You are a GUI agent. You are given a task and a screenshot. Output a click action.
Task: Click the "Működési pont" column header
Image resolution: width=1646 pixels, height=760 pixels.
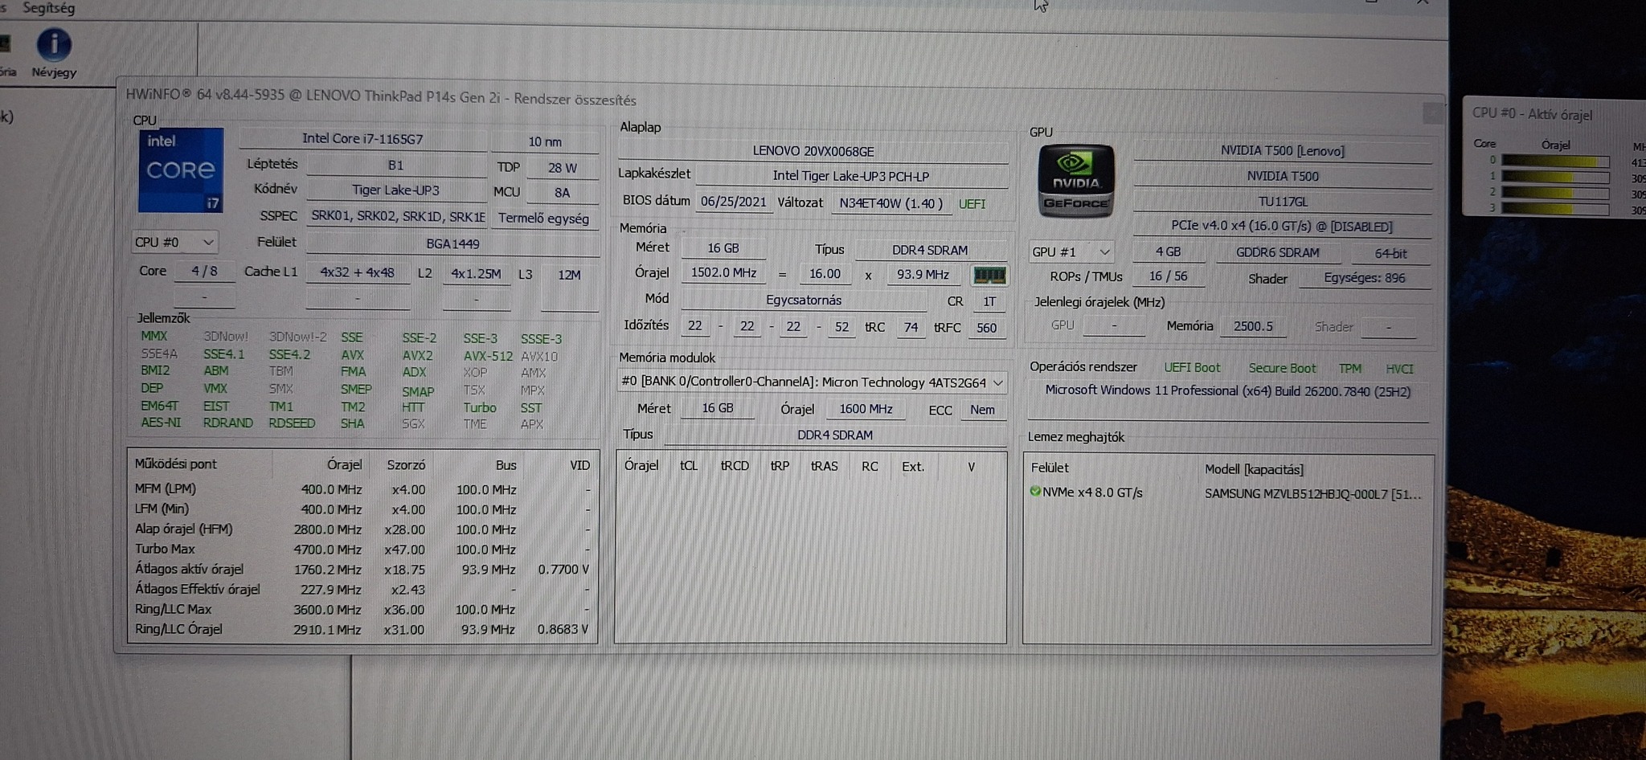coord(176,464)
